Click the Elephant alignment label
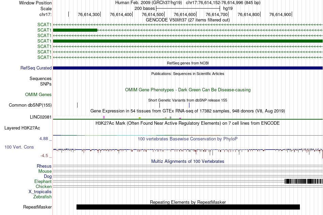The image size is (323, 215). tap(43, 182)
